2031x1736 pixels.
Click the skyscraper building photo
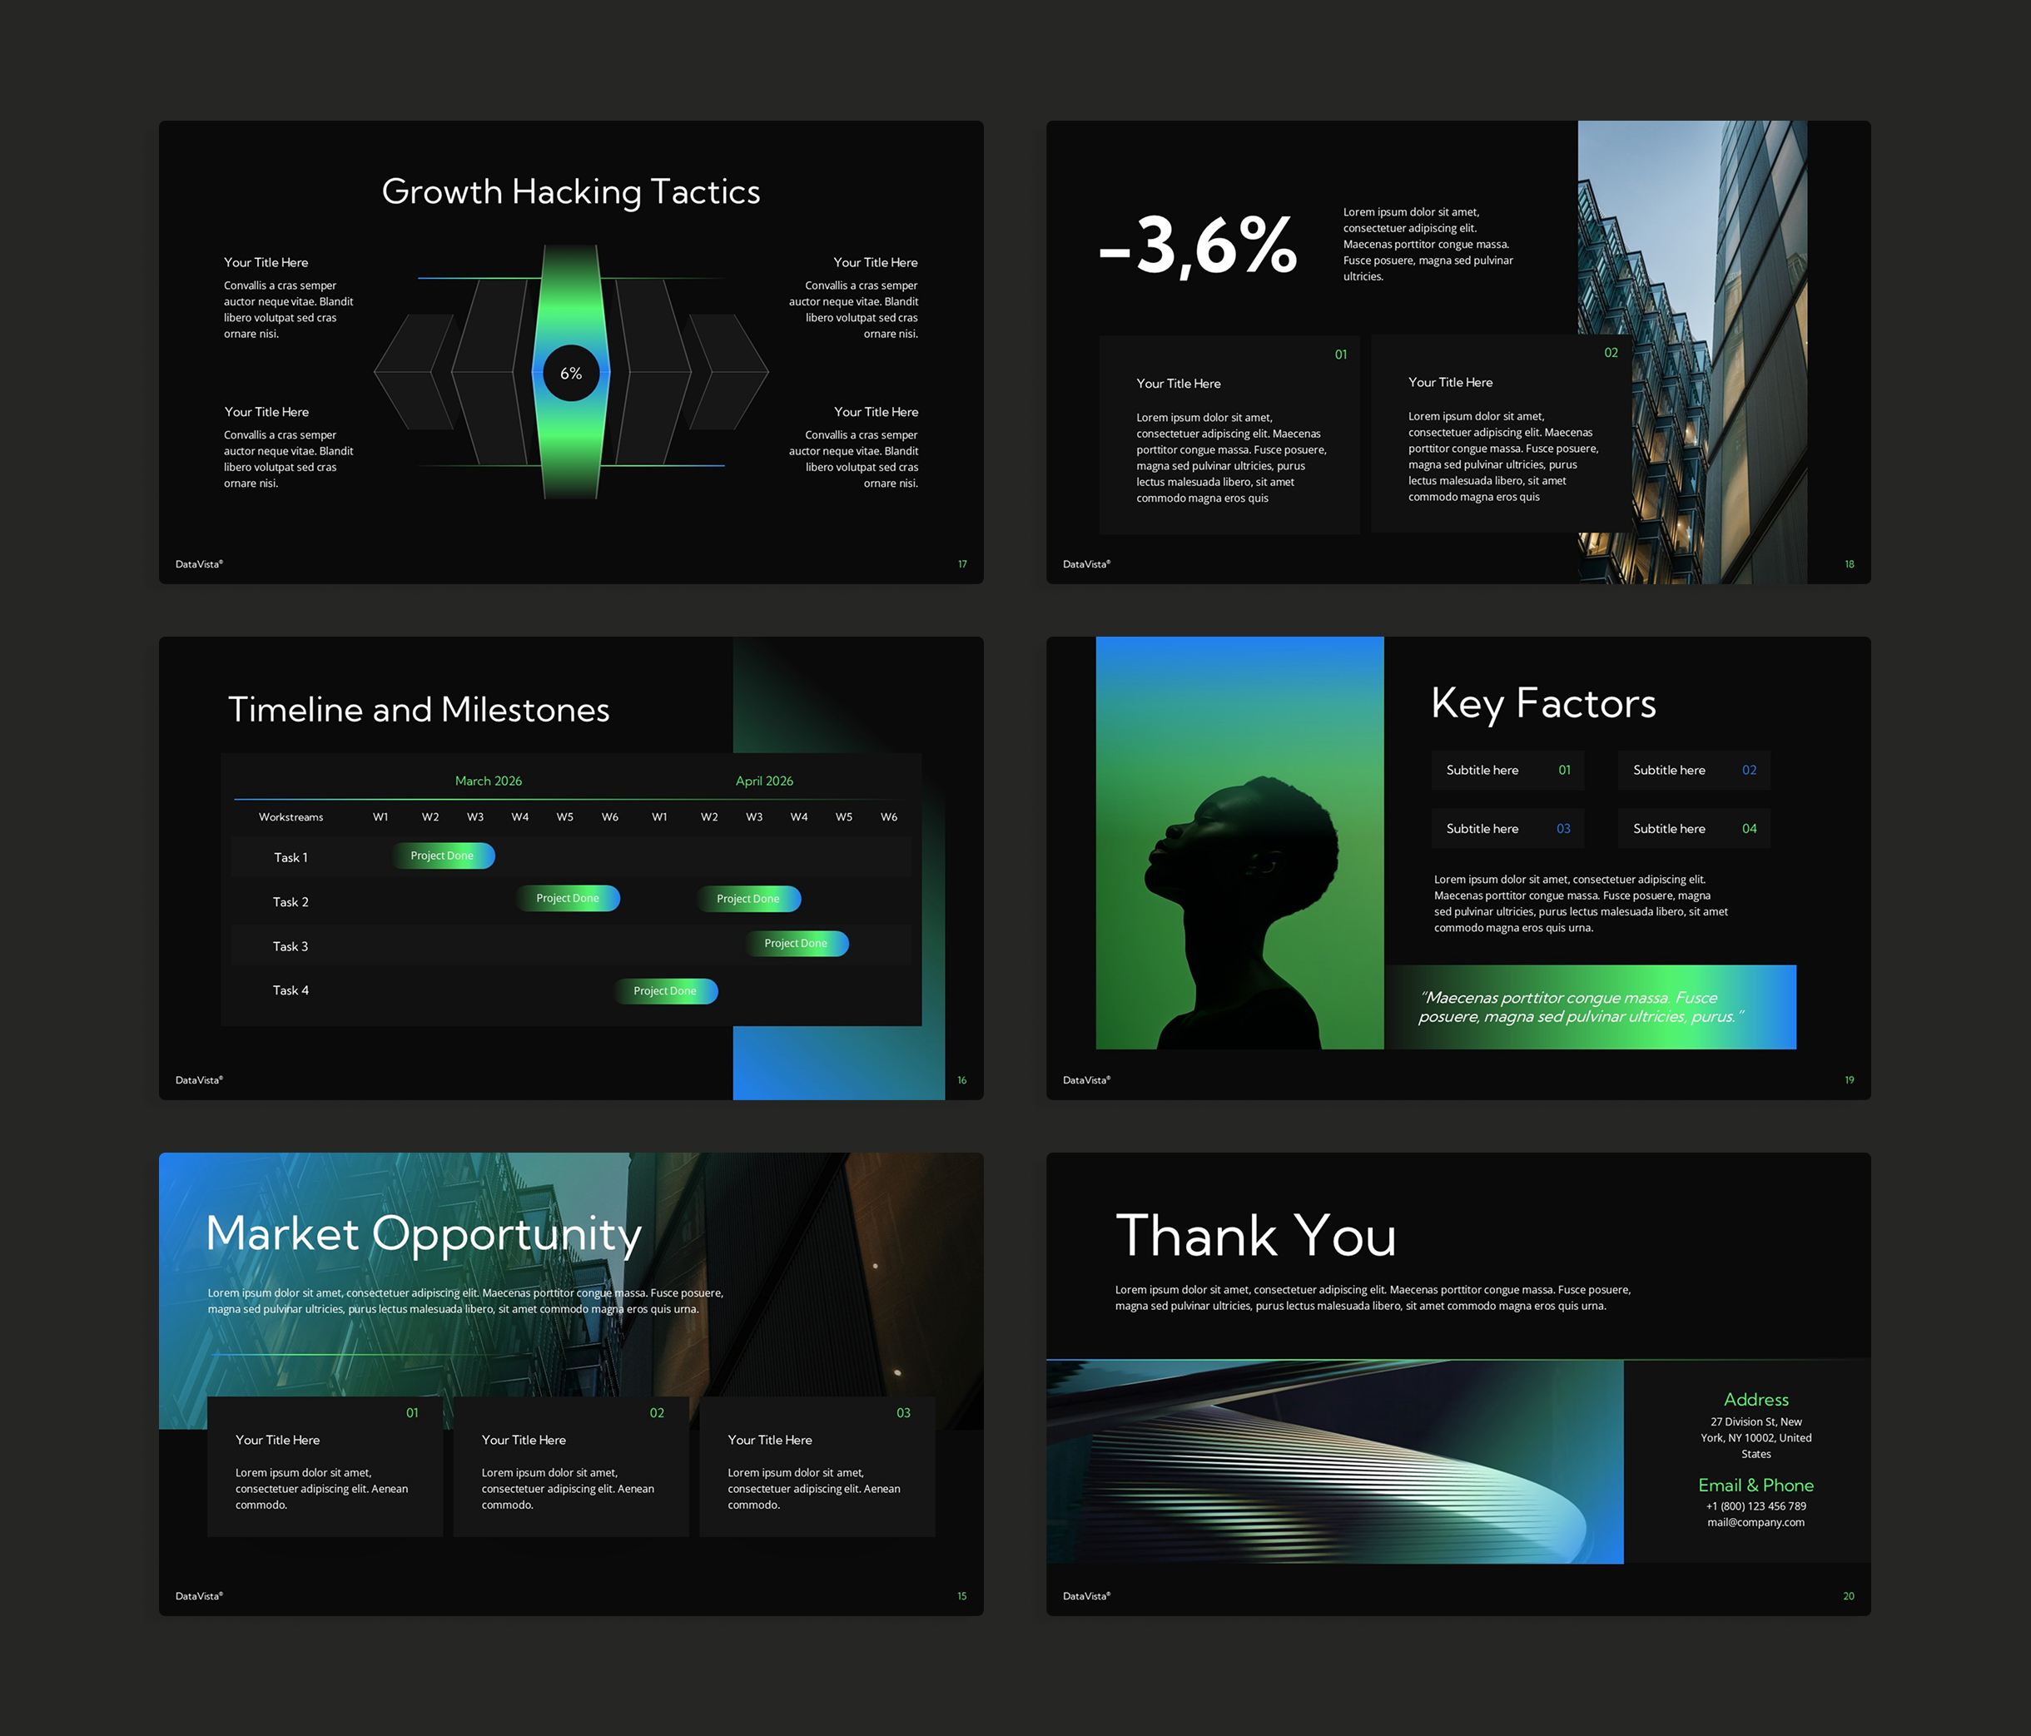coord(1692,353)
